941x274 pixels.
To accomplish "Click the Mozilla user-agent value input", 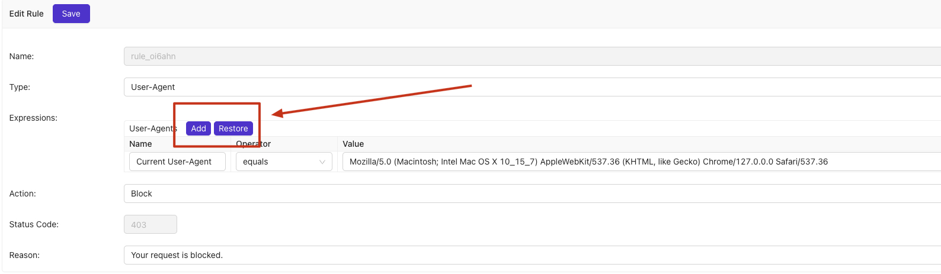I will (640, 162).
